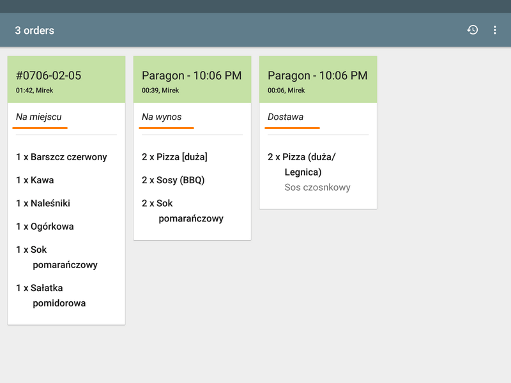The image size is (511, 383).
Task: Tap the Sos czosnkowy modifier text
Action: click(x=317, y=188)
